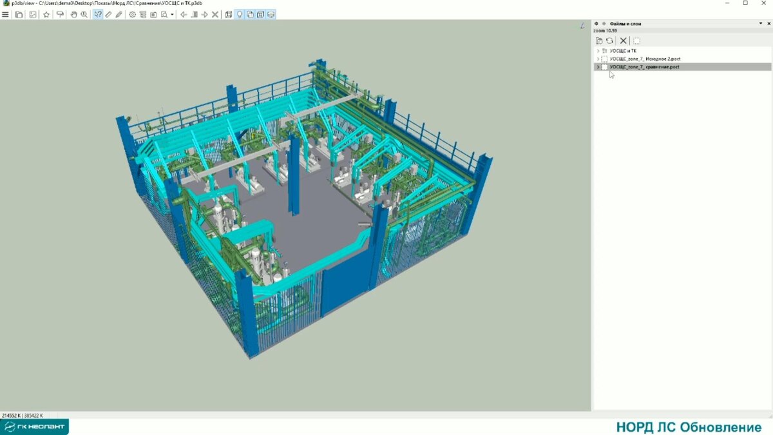The image size is (773, 435).
Task: Click the memory status 214552 K text
Action: click(11, 415)
